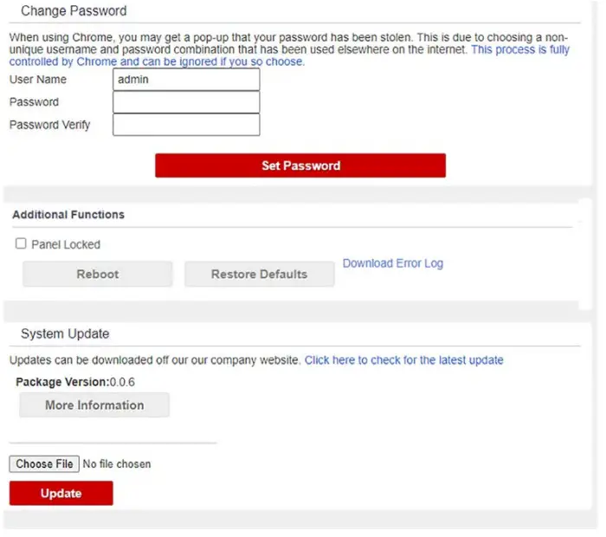Click the Change Password section heading
This screenshot has width=606, height=537.
pyautogui.click(x=74, y=11)
